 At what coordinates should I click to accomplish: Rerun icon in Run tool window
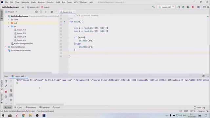tap(6, 81)
